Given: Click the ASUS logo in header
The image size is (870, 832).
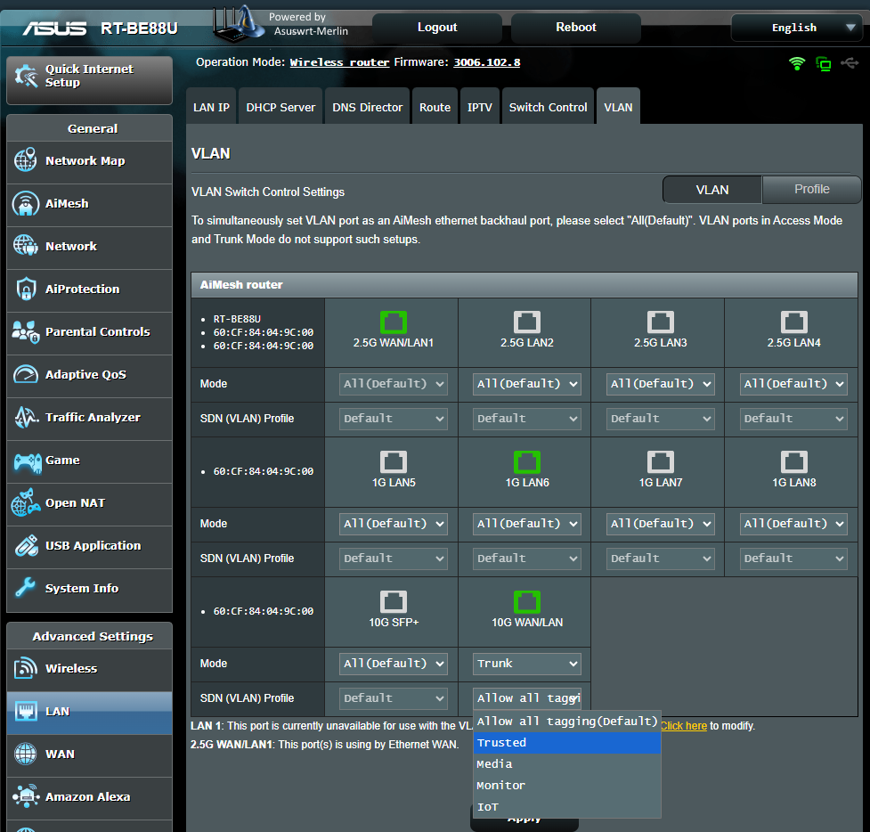Looking at the screenshot, I should [54, 29].
